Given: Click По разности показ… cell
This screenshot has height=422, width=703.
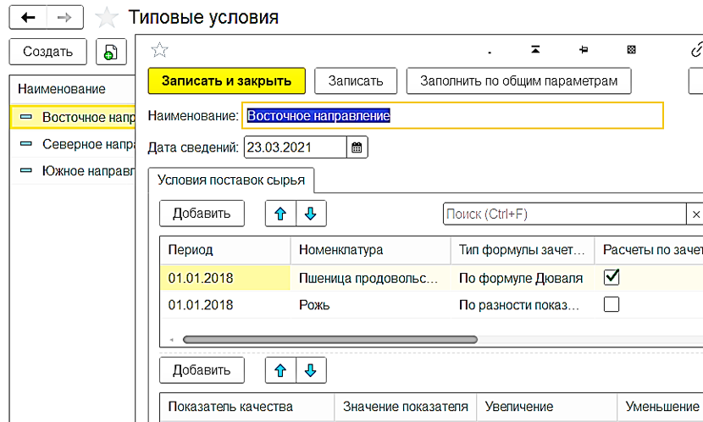Looking at the screenshot, I should 523,305.
